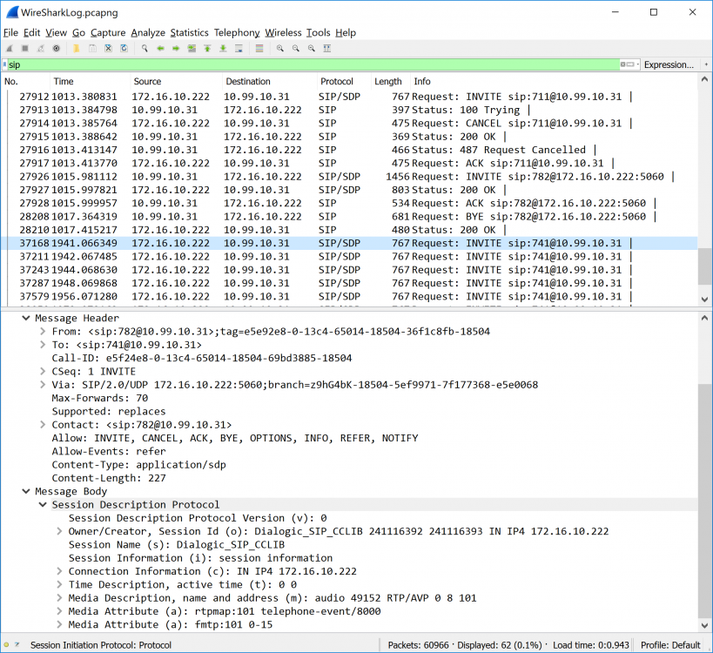Click the reload capture file icon
Screen dimensions: 713x653
click(124, 48)
